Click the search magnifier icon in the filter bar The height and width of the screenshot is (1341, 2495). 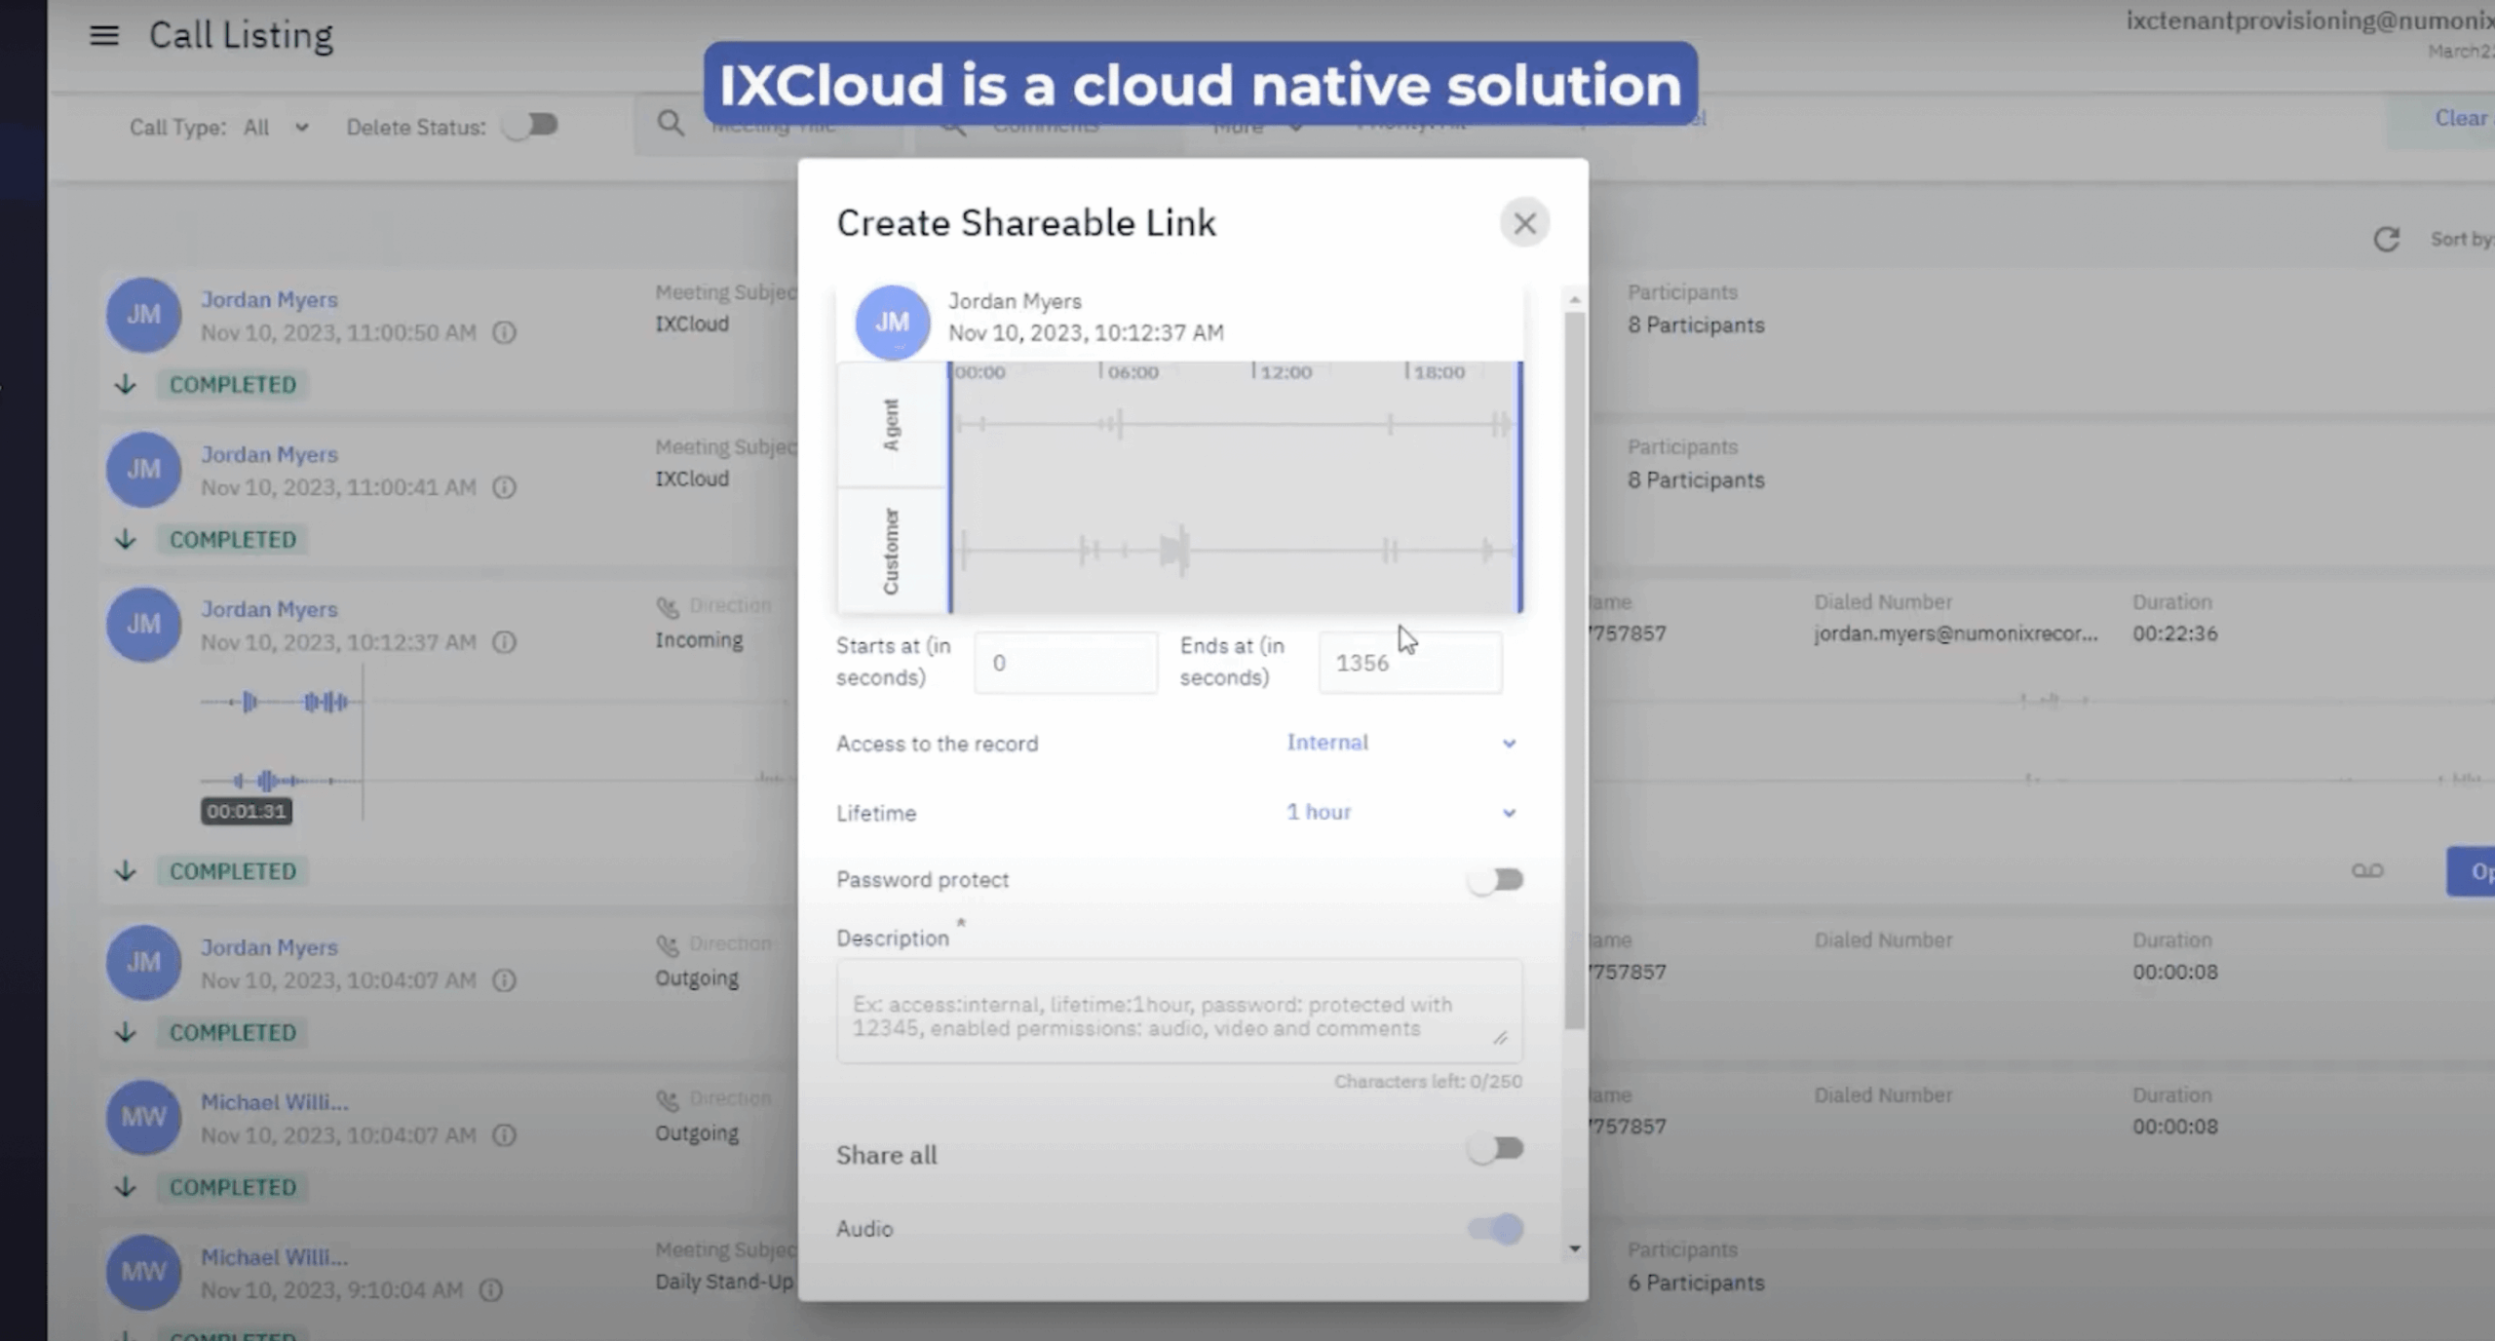pyautogui.click(x=671, y=124)
